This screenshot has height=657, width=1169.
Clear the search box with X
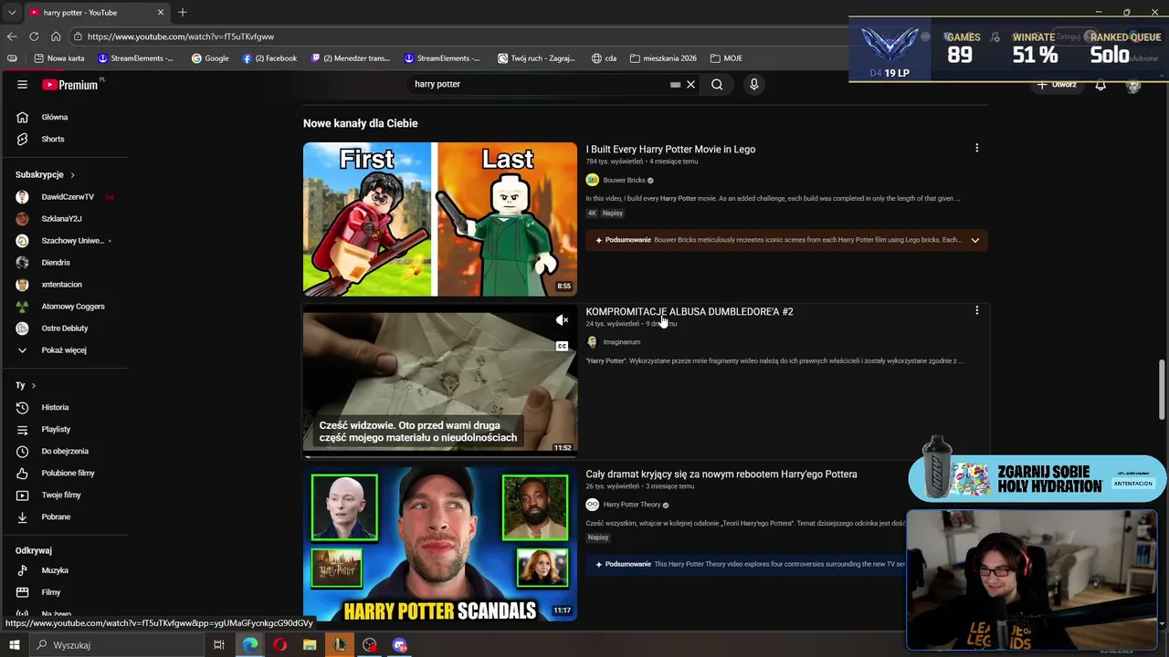point(690,84)
